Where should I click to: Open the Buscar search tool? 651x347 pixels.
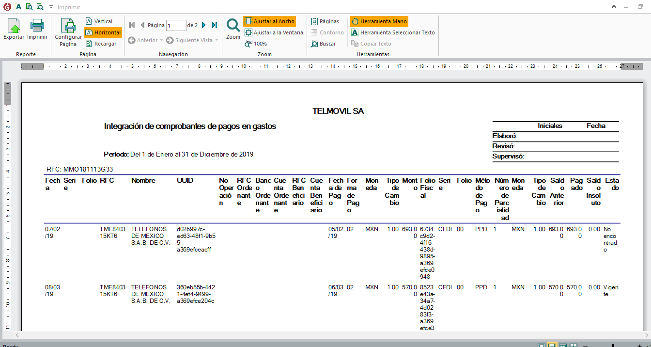(323, 44)
